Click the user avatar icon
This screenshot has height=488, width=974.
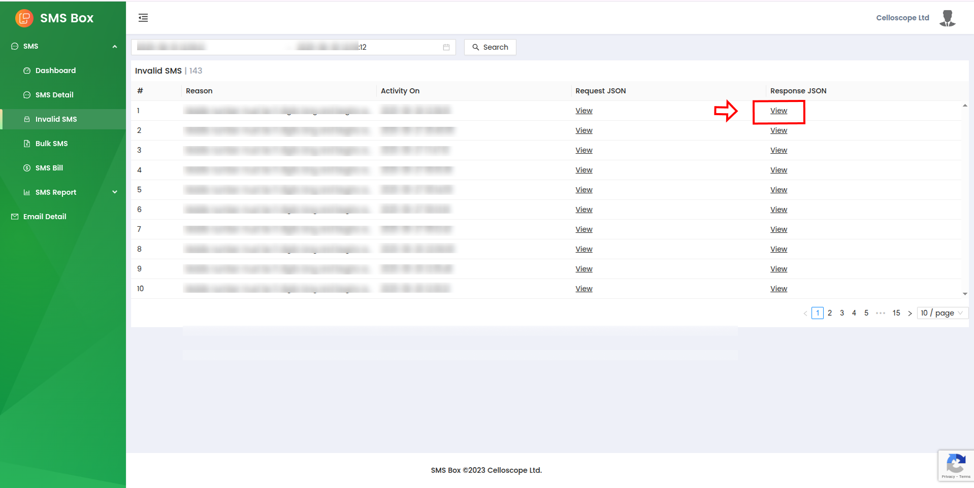[x=947, y=18]
